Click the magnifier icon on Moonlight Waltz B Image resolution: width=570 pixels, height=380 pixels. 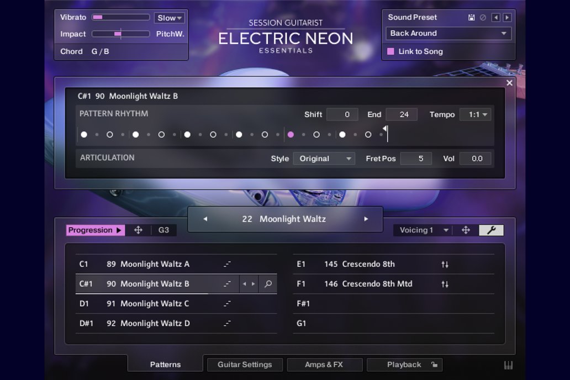pos(268,284)
